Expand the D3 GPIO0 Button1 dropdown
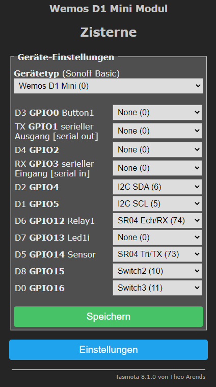The height and width of the screenshot is (387, 216). (157, 113)
